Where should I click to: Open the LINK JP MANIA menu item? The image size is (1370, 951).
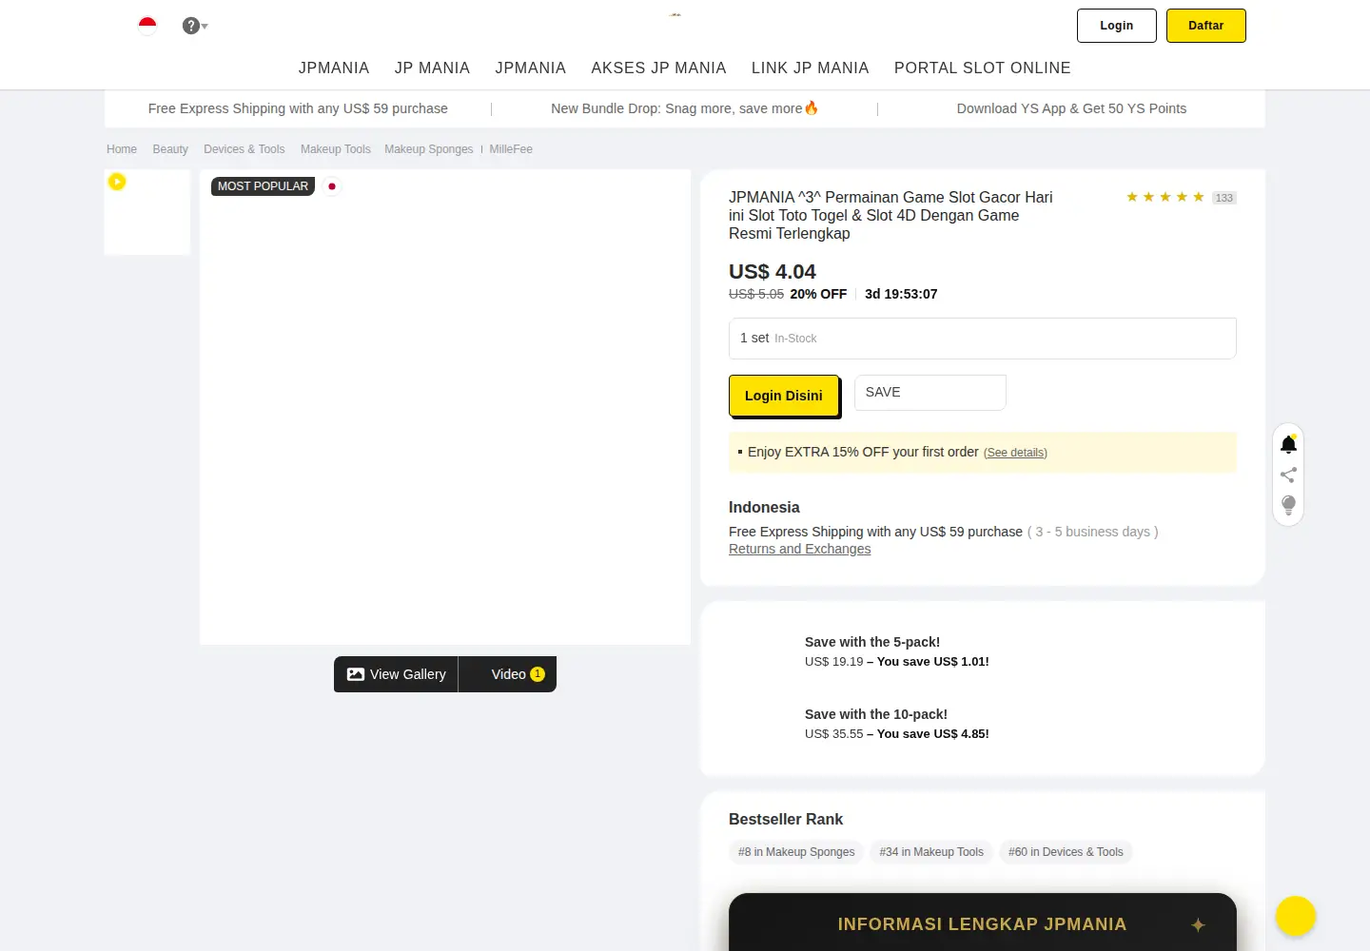[x=811, y=68]
